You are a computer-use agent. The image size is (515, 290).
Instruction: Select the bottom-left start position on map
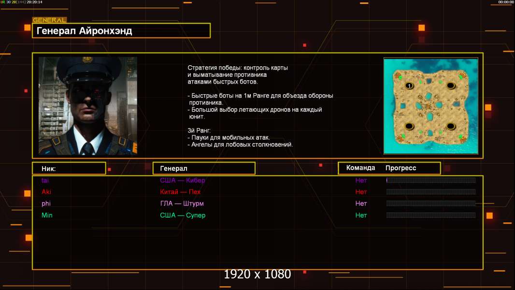pos(409,126)
